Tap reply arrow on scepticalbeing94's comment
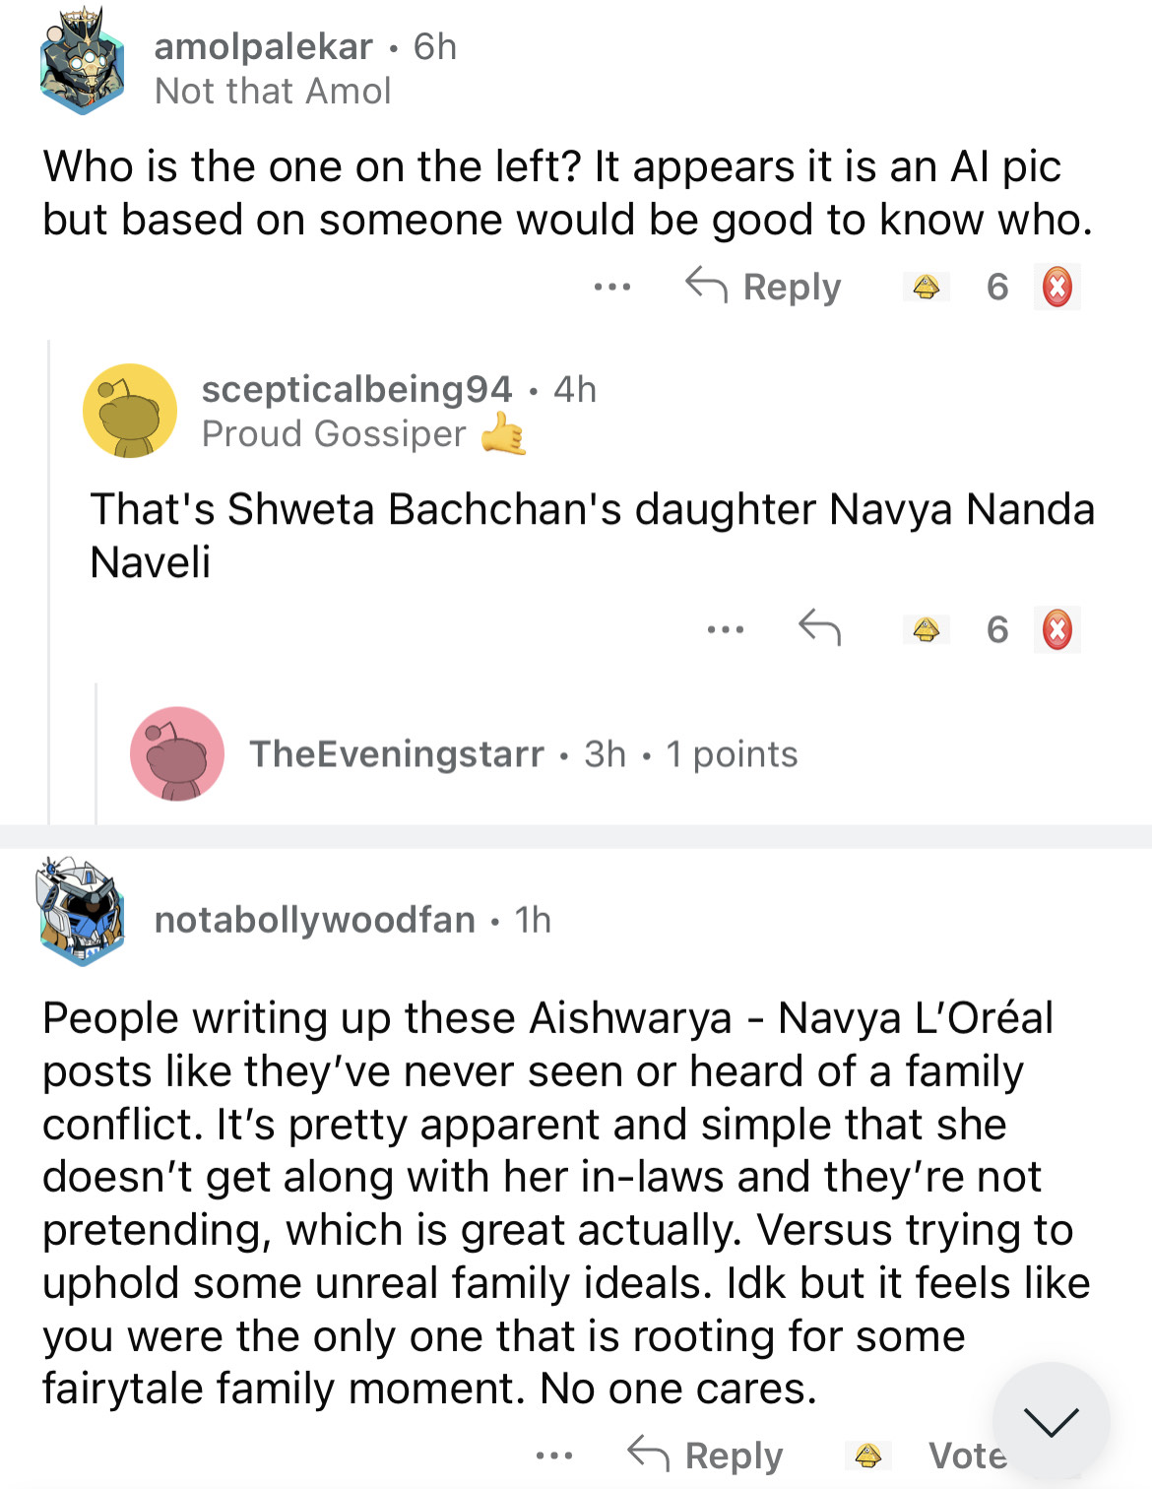The height and width of the screenshot is (1489, 1152). (819, 627)
